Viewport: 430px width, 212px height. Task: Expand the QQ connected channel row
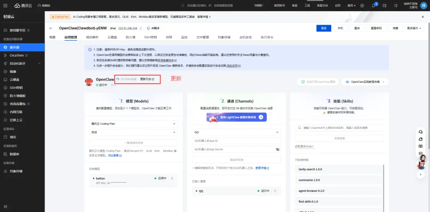point(196,191)
